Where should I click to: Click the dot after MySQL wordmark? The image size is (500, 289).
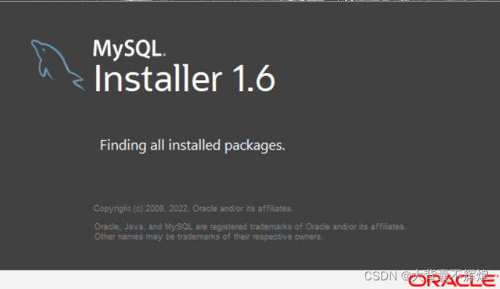pos(164,55)
